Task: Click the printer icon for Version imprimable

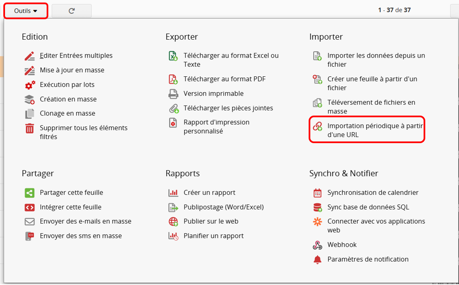Action: (173, 94)
